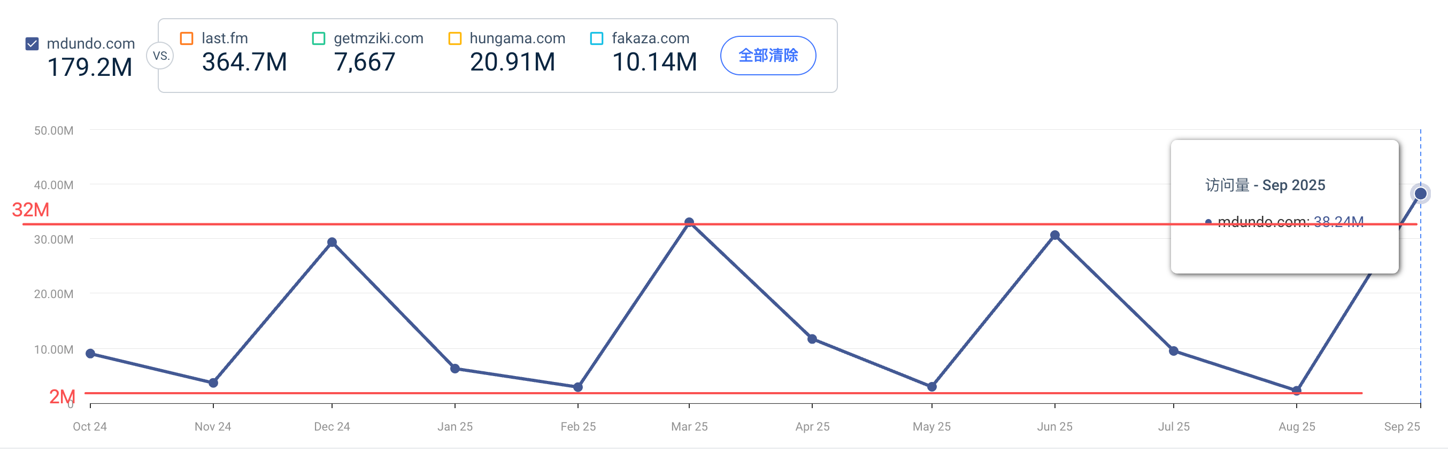
Task: Click the 40.00M y-axis label
Action: (x=53, y=185)
